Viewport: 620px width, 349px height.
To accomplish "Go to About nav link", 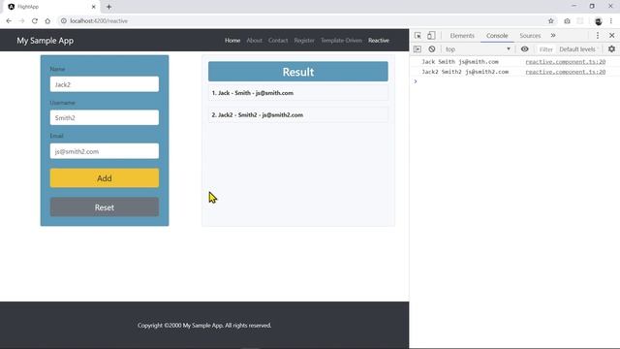I will 254,41.
